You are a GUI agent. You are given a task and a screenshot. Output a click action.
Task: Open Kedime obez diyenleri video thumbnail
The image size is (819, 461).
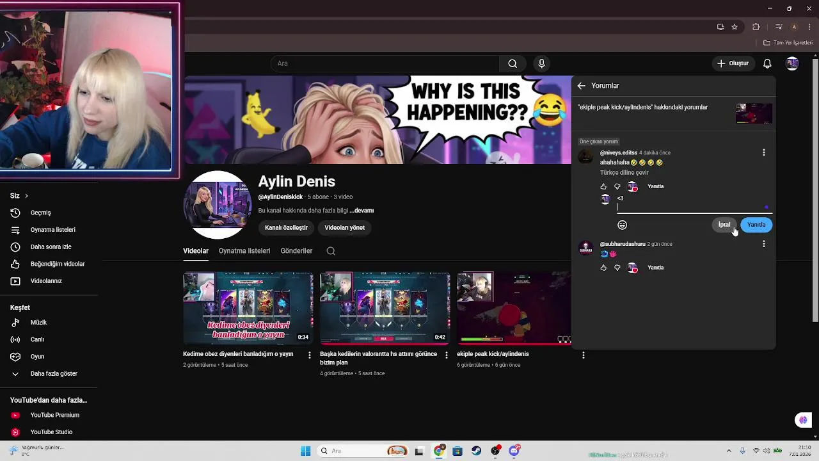coord(248,309)
